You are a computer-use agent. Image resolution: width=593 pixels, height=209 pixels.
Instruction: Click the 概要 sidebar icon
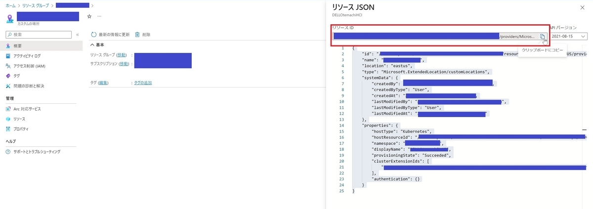(x=8, y=46)
